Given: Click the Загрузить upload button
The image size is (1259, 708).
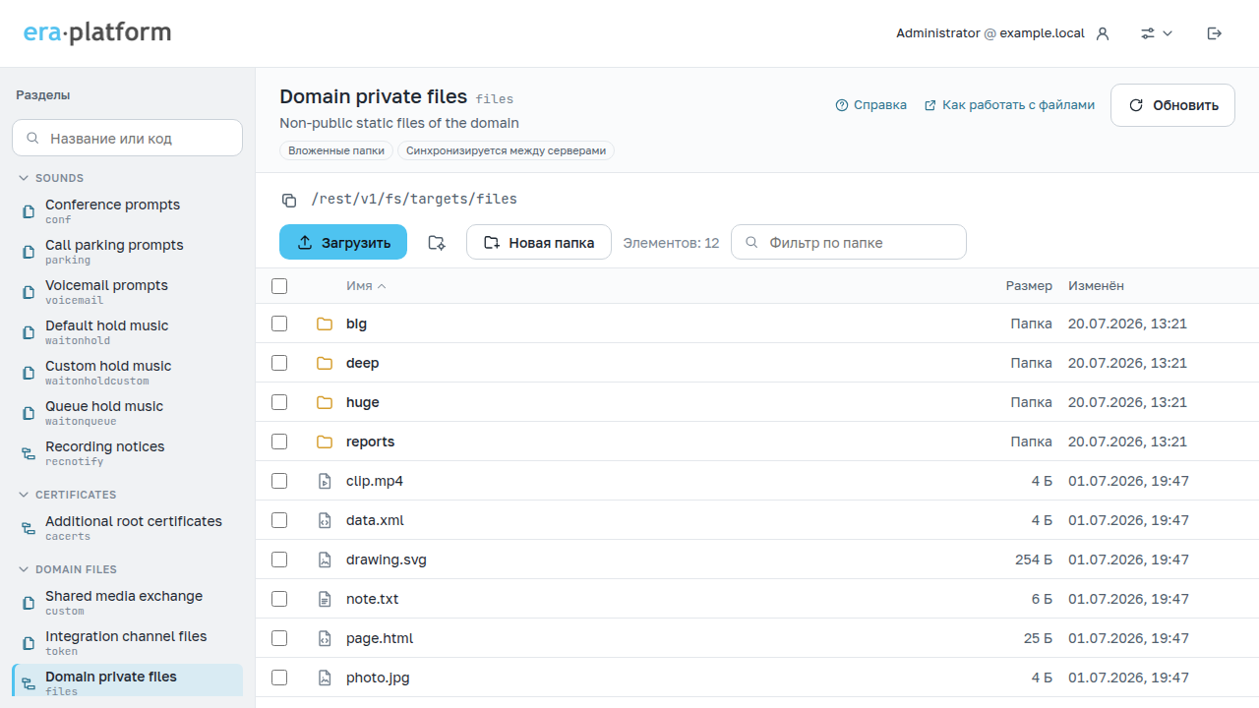Looking at the screenshot, I should [x=343, y=243].
